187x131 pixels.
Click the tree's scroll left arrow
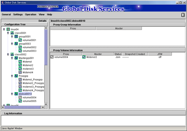click(3, 107)
